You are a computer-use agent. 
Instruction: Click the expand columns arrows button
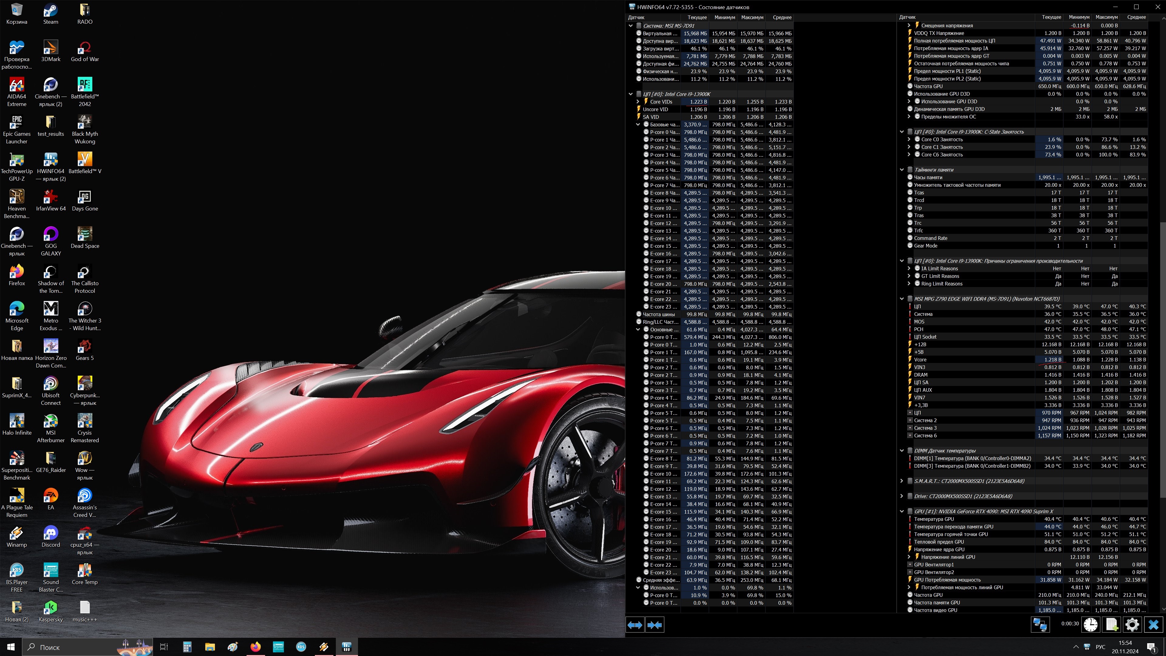point(635,625)
